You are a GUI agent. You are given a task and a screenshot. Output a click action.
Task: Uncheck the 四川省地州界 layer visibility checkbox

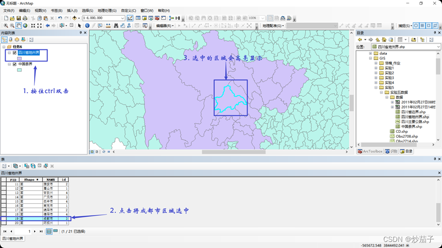(x=15, y=52)
